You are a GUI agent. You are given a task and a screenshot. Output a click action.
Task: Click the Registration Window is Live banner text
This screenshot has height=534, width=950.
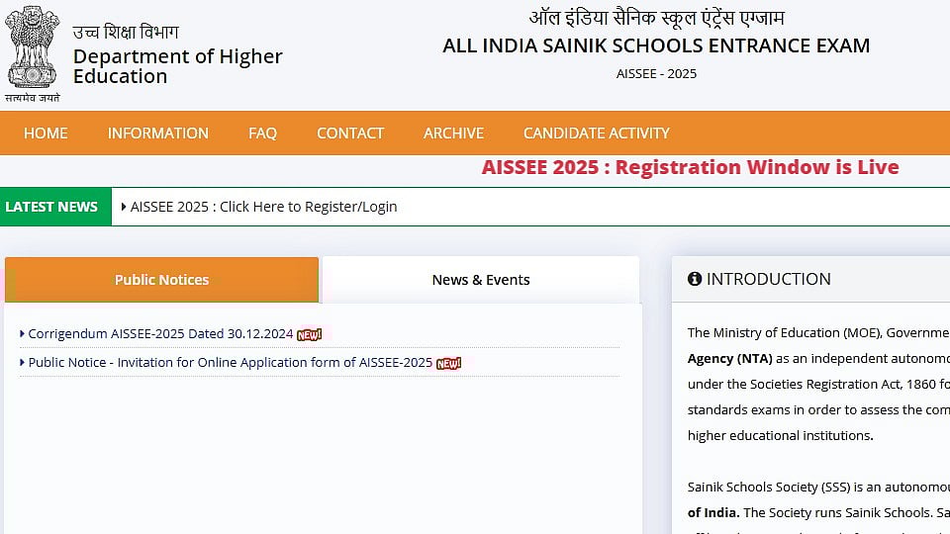[x=690, y=167]
